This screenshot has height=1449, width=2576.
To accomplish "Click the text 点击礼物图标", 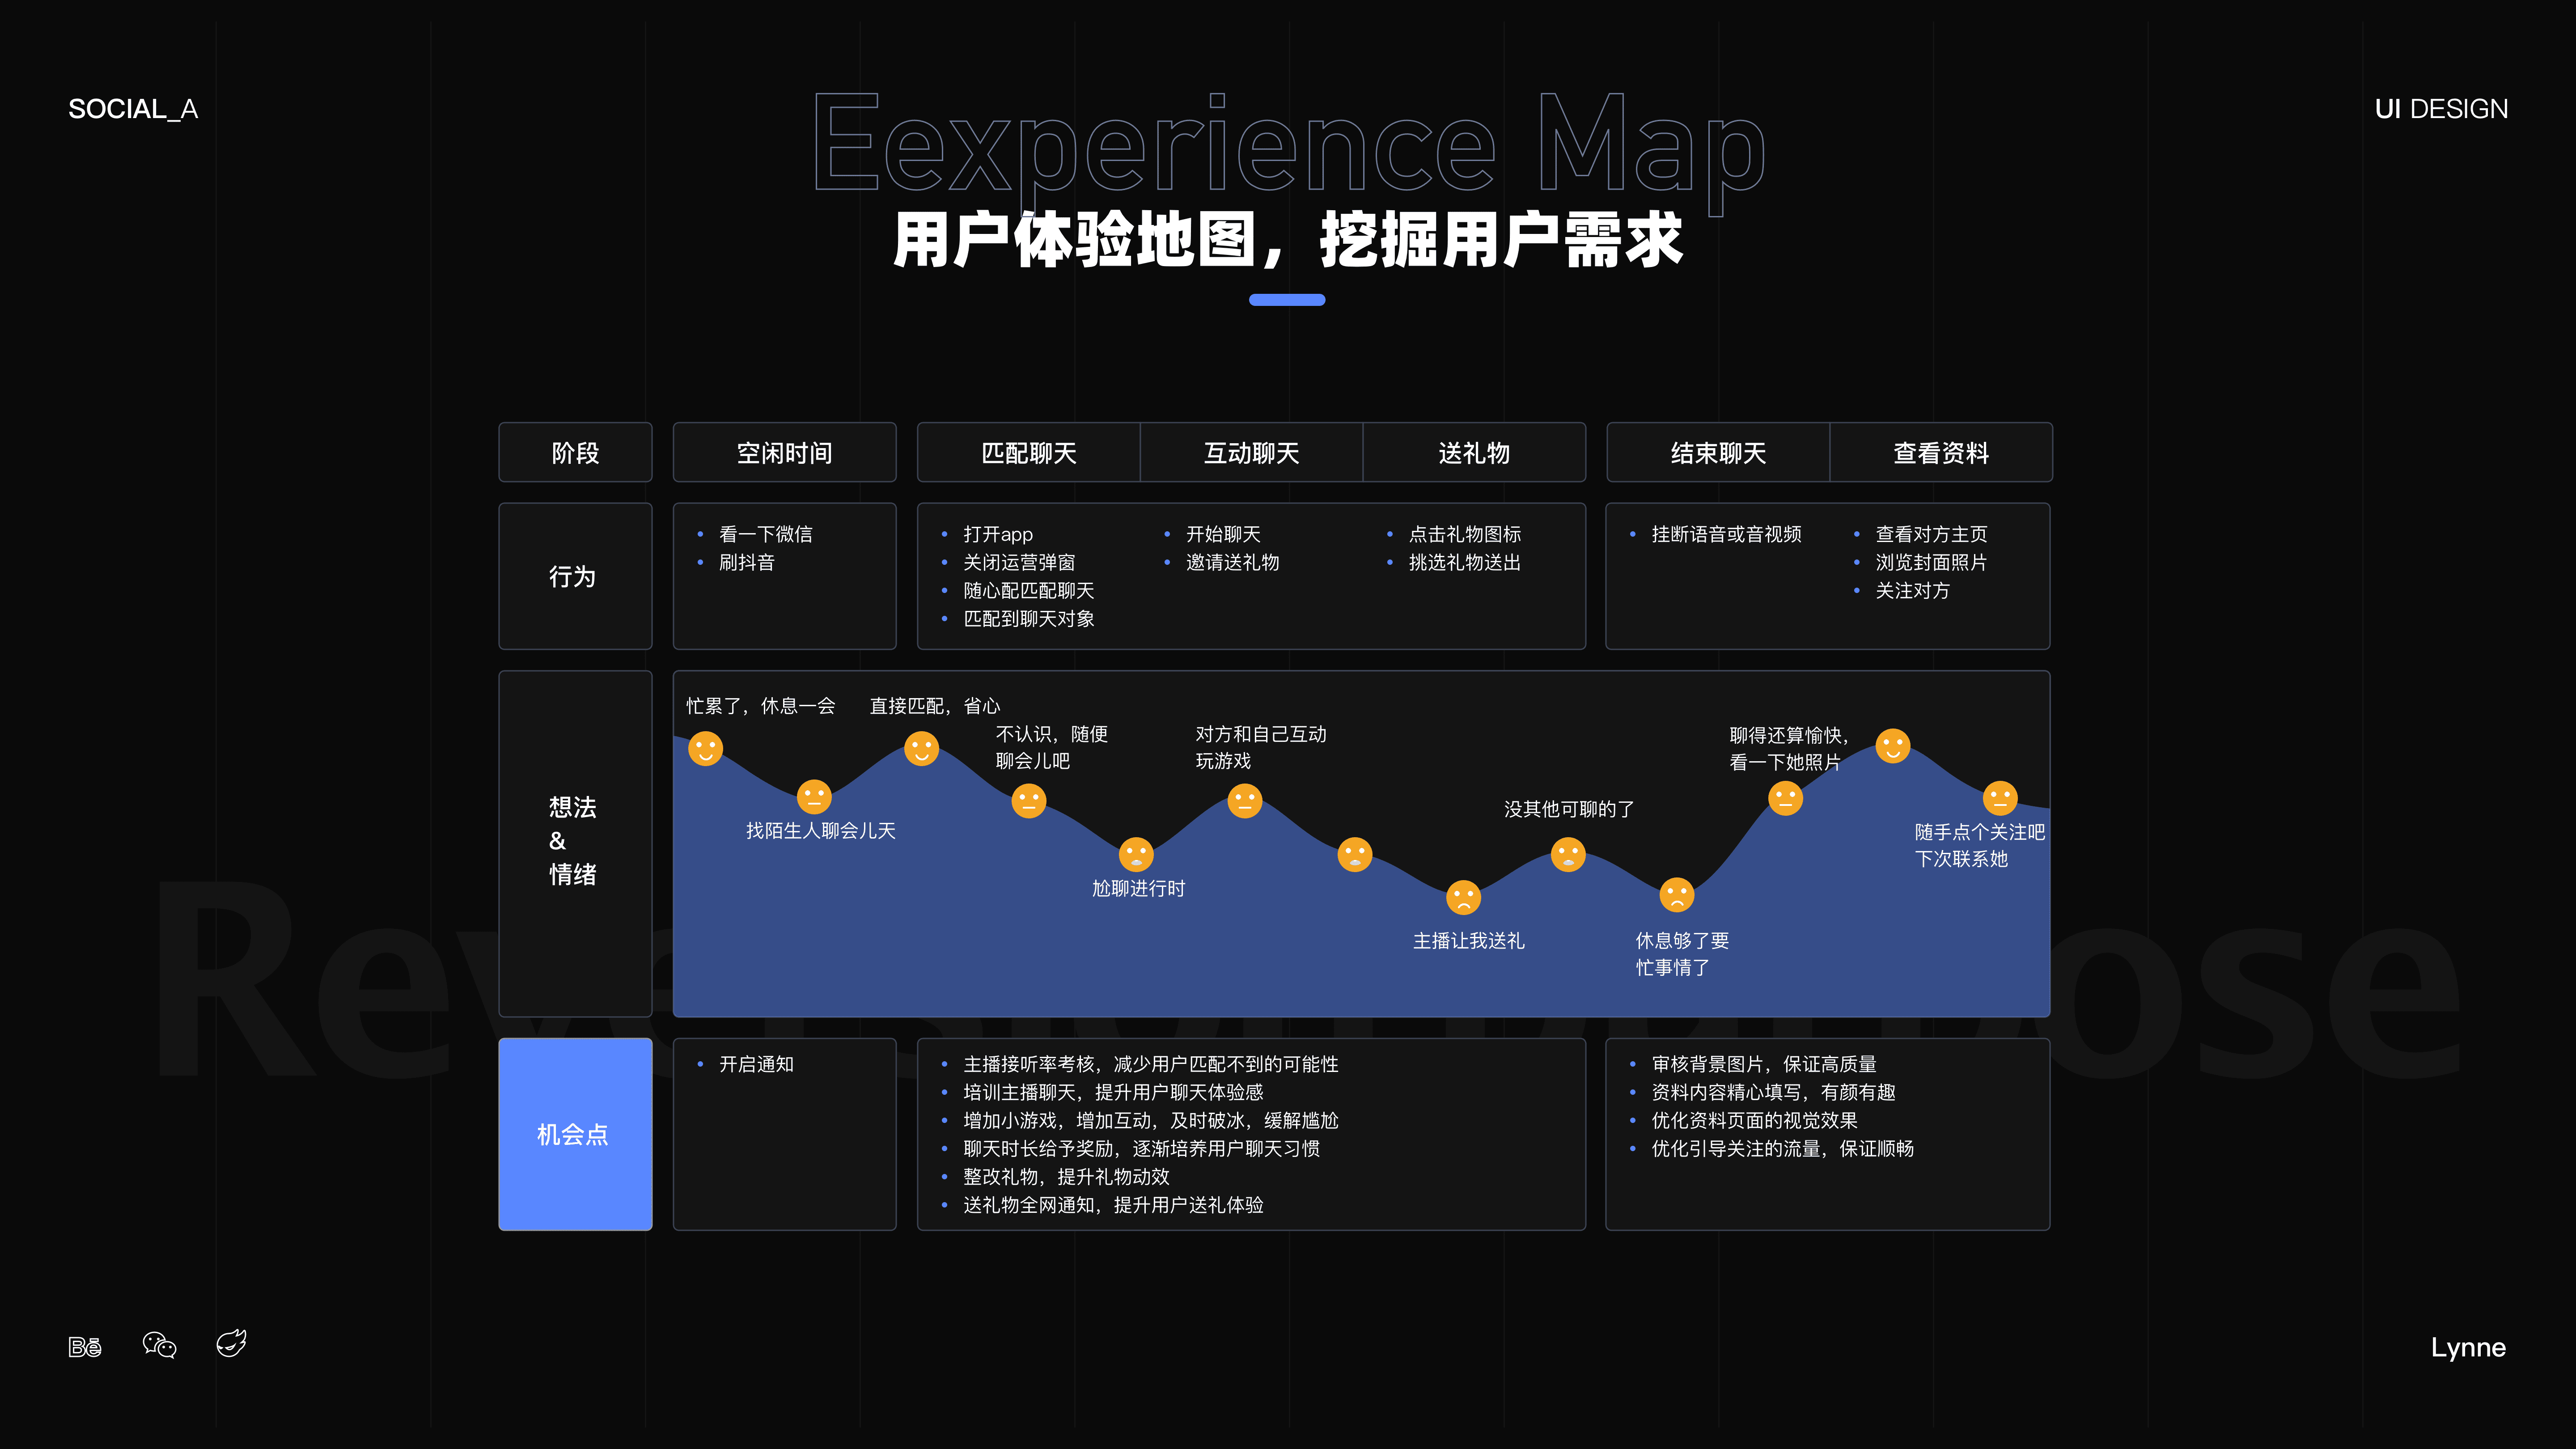I will coord(1465,534).
